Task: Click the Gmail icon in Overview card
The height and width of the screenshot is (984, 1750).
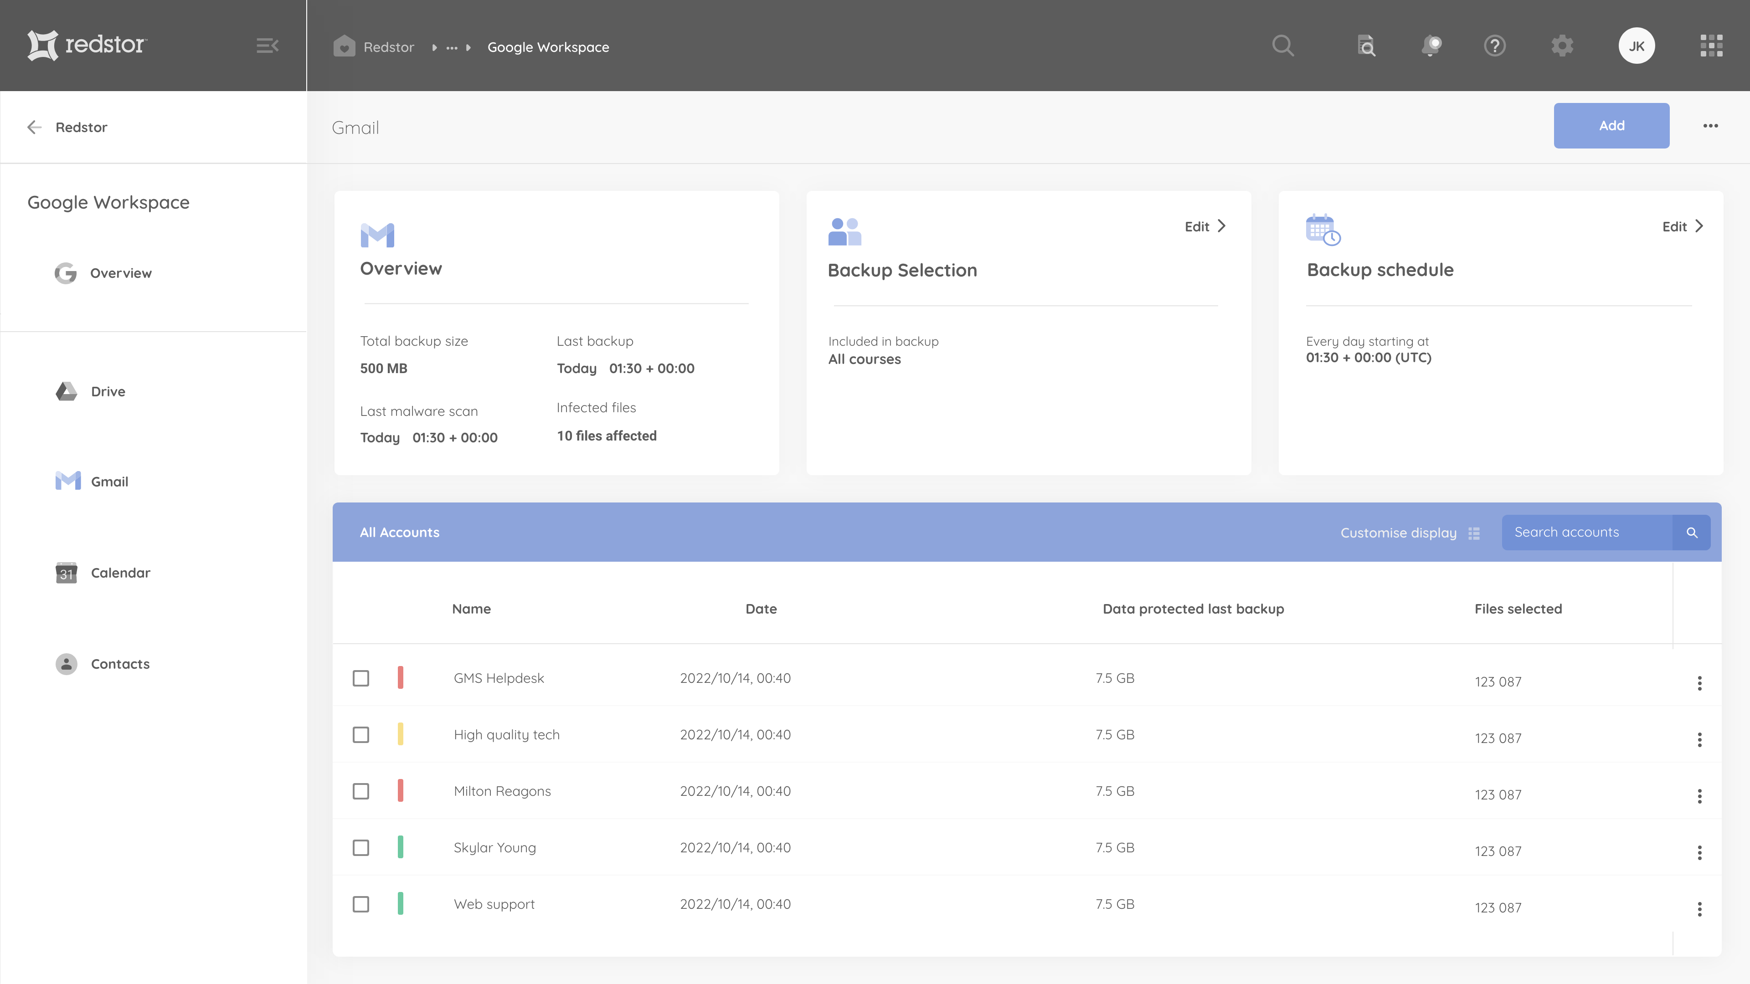Action: point(377,235)
